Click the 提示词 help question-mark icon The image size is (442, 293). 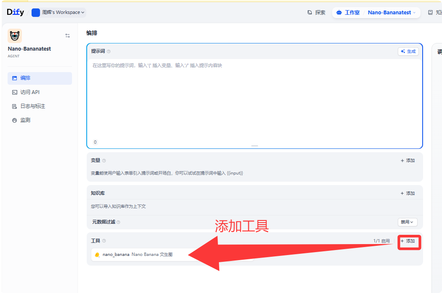pyautogui.click(x=109, y=51)
